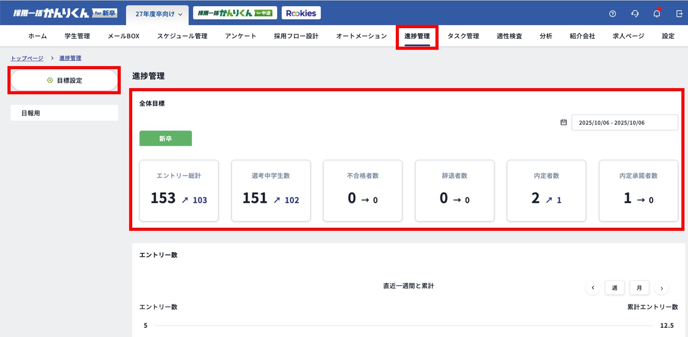Switch to かんりくん for 中途 product
Viewport: 688px width, 337px height.
point(235,13)
